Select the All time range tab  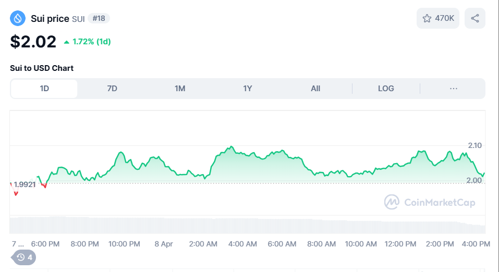tap(315, 89)
